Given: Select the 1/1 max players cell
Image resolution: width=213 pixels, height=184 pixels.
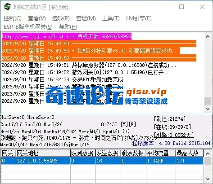Looking at the screenshot, I should click(x=190, y=161).
